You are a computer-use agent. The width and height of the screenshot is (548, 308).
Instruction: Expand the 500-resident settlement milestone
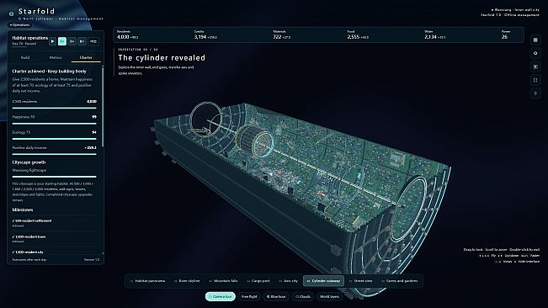pos(54,223)
